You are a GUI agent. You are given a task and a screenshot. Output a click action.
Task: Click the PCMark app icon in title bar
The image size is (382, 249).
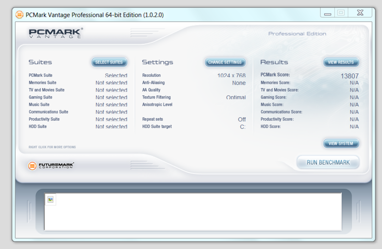pyautogui.click(x=19, y=15)
